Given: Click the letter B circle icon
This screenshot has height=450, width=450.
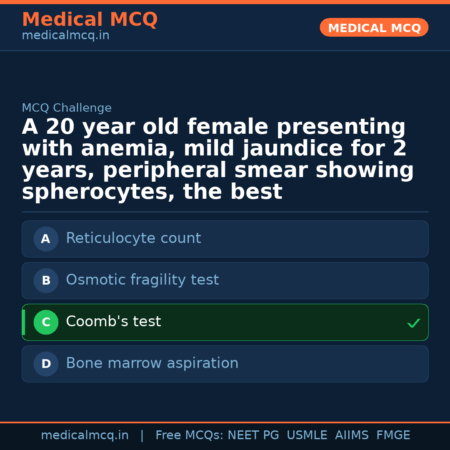Looking at the screenshot, I should tap(46, 281).
